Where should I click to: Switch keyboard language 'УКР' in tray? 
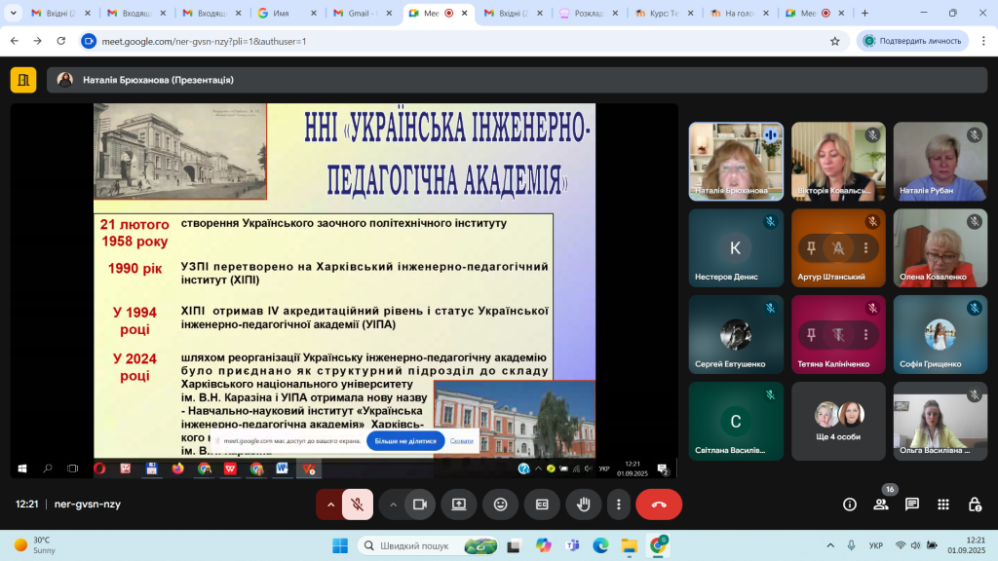[876, 545]
